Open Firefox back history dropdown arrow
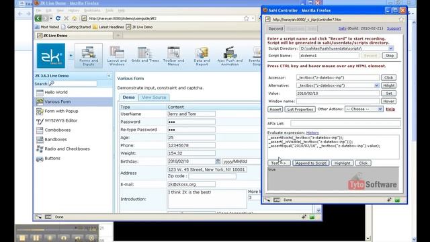The image size is (430, 242). (x=51, y=19)
